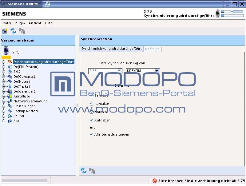This screenshot has width=246, height=186.
Task: Click the Bild picture icon in tree
Action: [x=10, y=121]
